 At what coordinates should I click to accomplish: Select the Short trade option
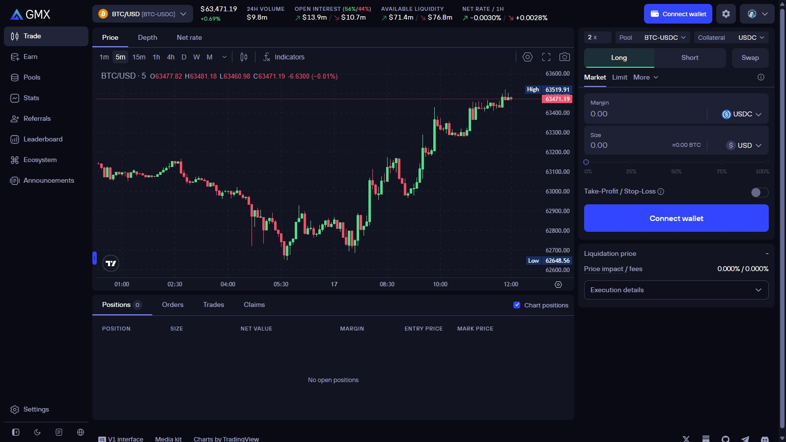[690, 57]
